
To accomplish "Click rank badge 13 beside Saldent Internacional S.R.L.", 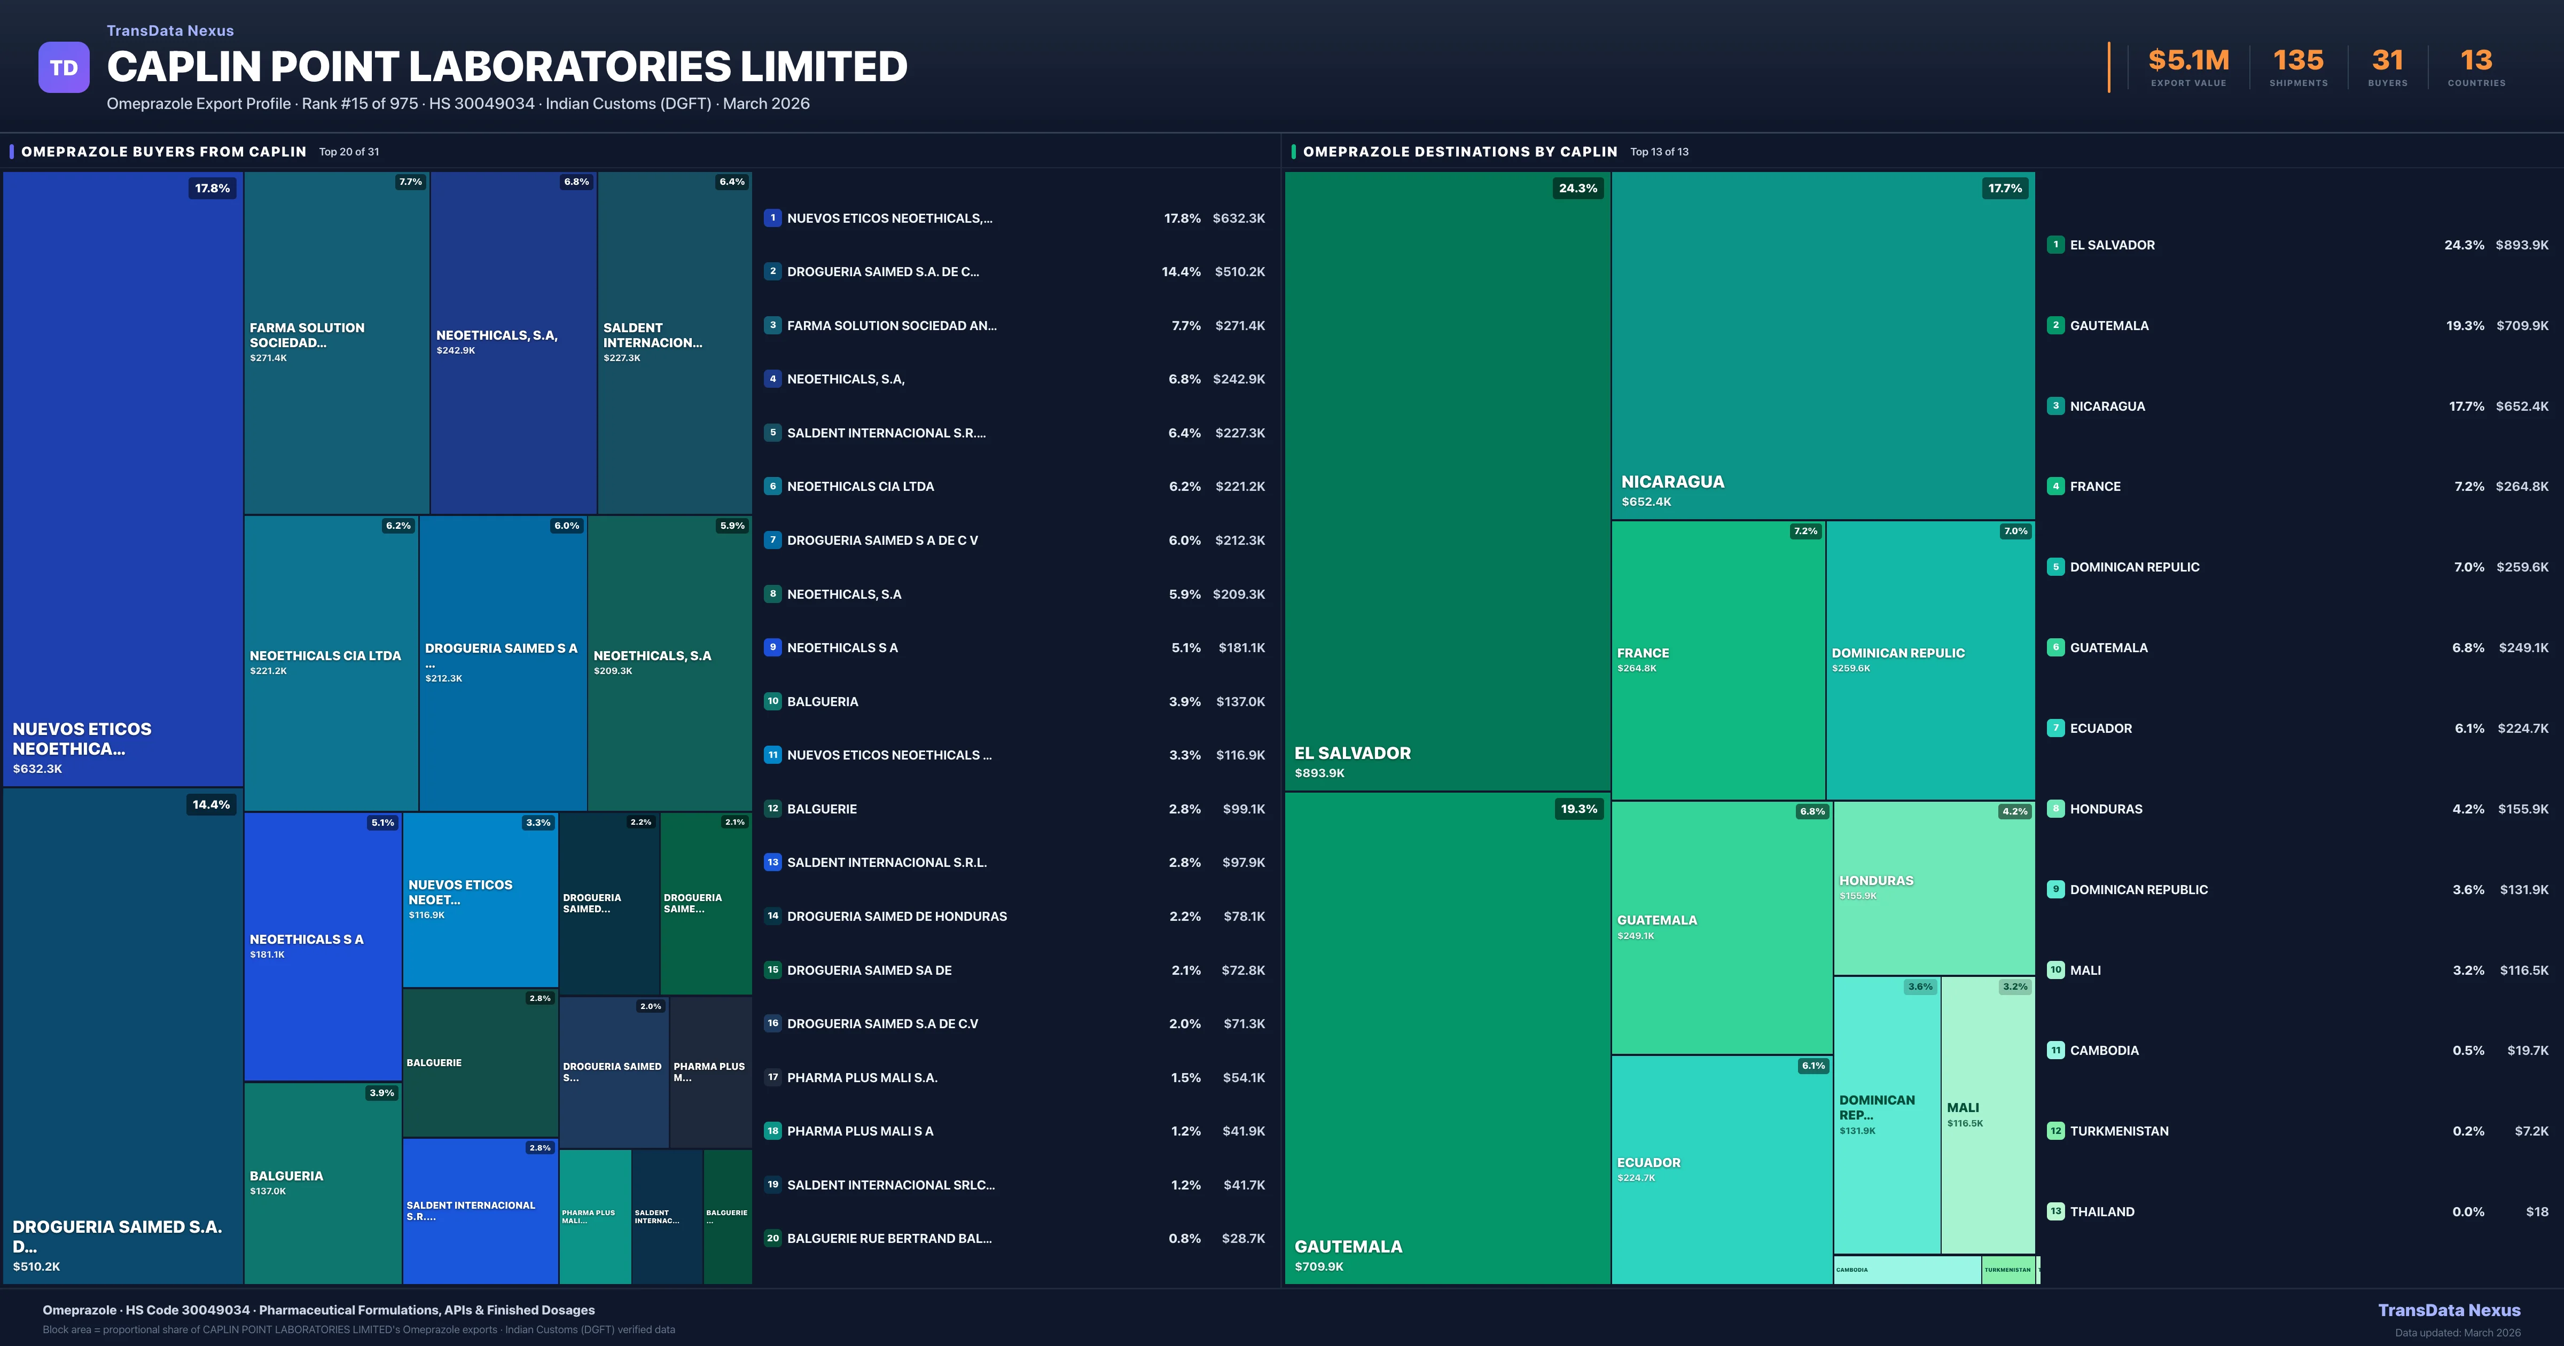I will coord(772,862).
